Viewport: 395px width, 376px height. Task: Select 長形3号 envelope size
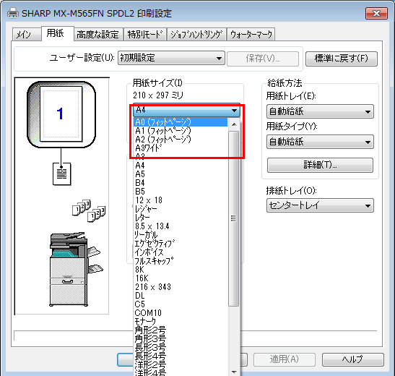181,348
